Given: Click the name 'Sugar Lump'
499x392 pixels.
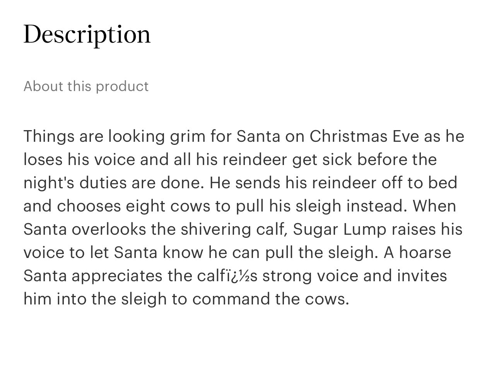Looking at the screenshot, I should [340, 229].
